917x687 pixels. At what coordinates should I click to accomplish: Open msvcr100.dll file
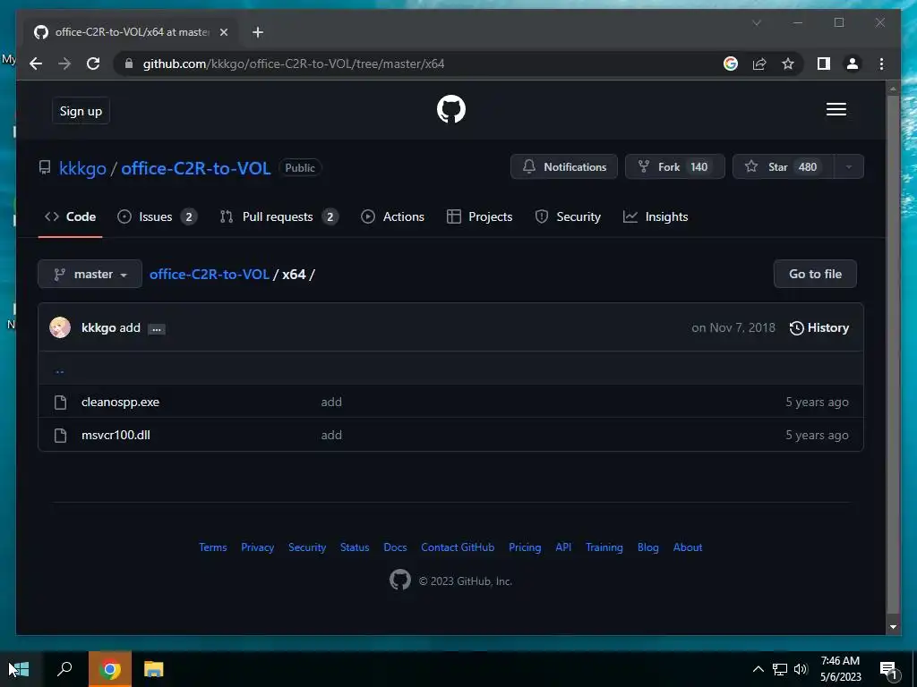coord(116,436)
